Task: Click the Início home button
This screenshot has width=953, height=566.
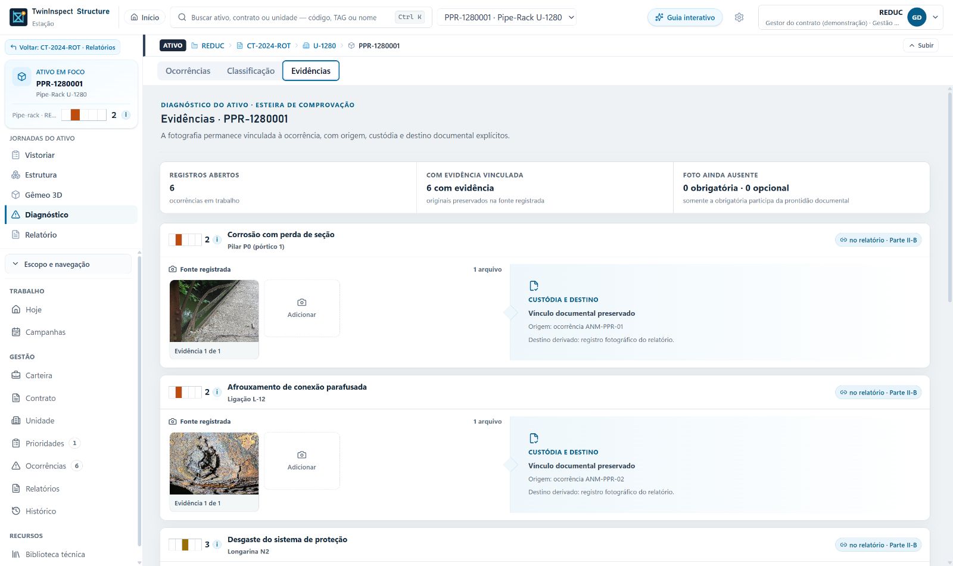Action: tap(145, 17)
